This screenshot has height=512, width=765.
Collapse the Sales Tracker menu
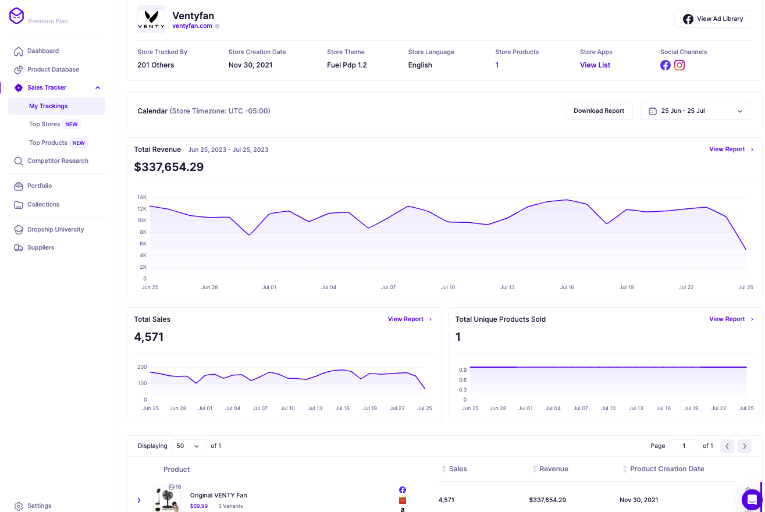98,88
